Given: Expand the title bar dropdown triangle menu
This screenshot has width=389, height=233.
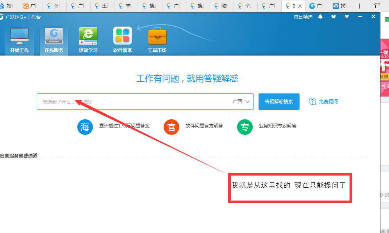Looking at the screenshot, I should pyautogui.click(x=347, y=17).
